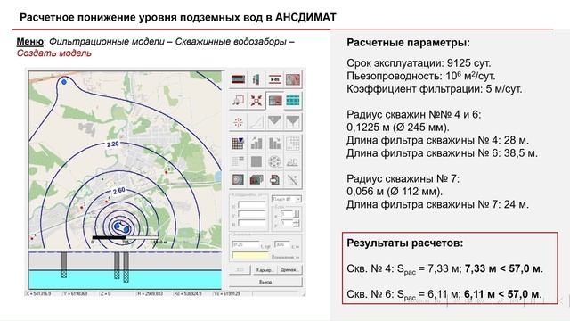The image size is (570, 321).
Task: Select the zoom window magnifier tool
Action: (238, 101)
